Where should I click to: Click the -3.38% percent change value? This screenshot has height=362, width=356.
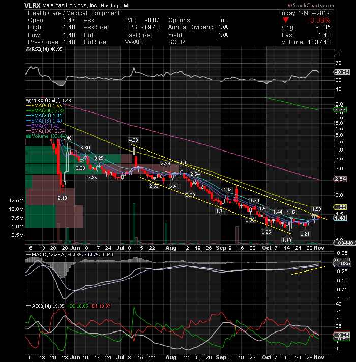pyautogui.click(x=318, y=20)
